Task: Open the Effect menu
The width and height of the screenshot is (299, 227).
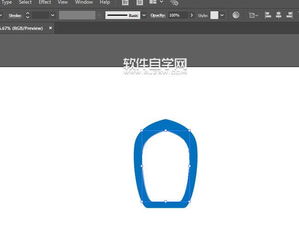Action: (45, 2)
